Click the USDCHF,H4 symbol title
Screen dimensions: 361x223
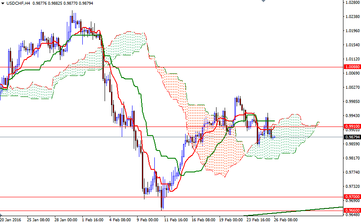[18, 3]
